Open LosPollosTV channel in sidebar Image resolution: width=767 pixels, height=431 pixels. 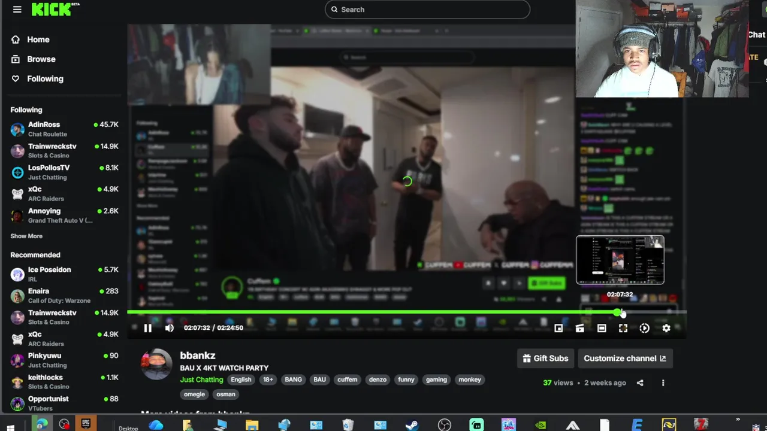(x=64, y=172)
